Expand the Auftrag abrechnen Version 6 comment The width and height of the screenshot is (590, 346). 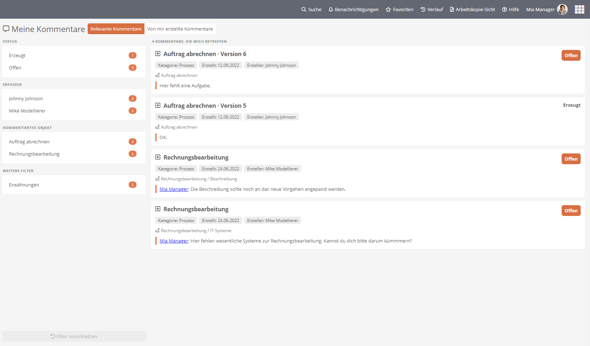pyautogui.click(x=158, y=54)
